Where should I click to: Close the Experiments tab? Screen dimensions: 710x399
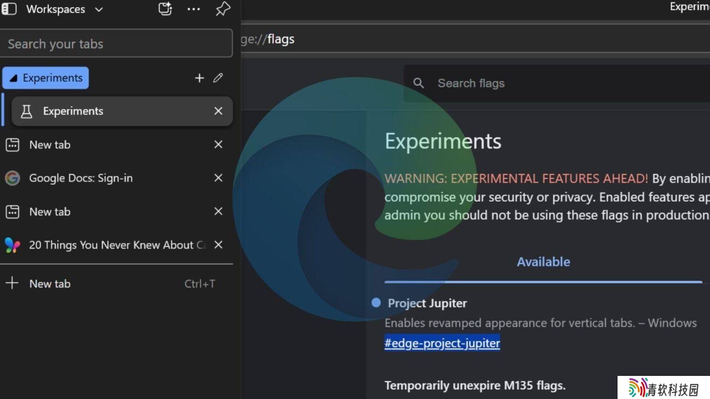coord(218,111)
